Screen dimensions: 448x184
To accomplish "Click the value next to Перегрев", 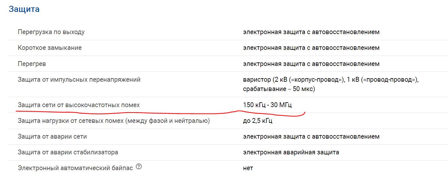I will click(311, 64).
